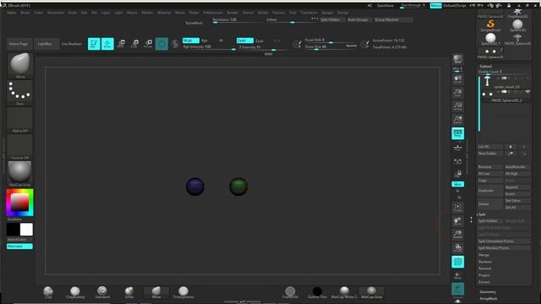Image resolution: width=541 pixels, height=304 pixels.
Task: Toggle Live Boolean mode
Action: coord(72,44)
